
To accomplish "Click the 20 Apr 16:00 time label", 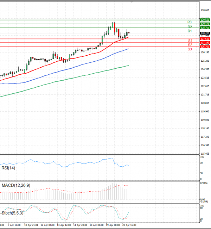I will [x=129, y=224].
